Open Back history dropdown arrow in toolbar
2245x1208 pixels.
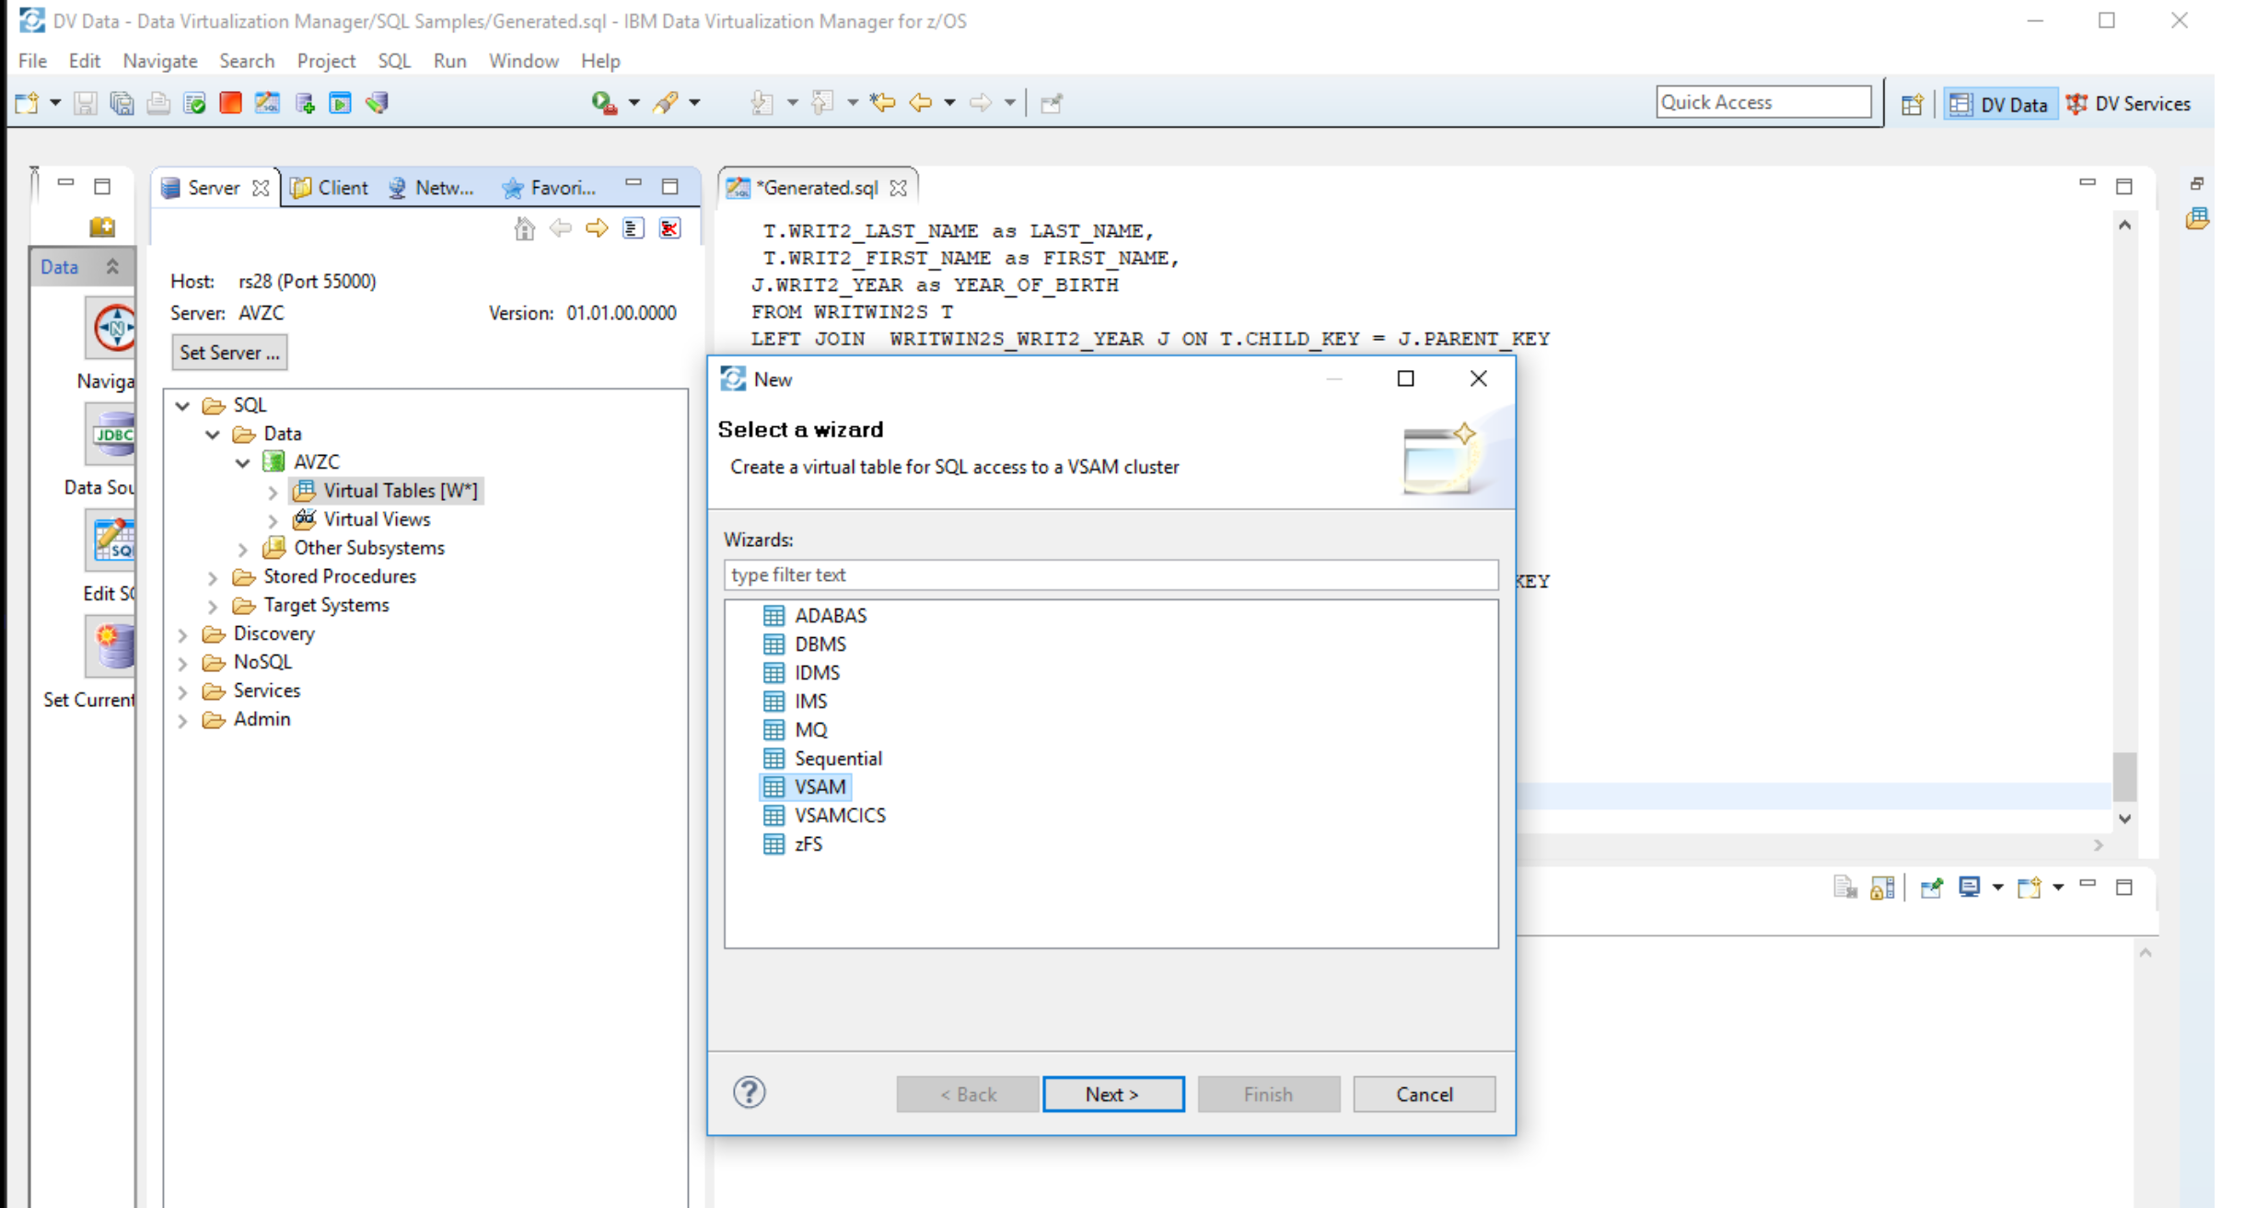(x=949, y=102)
